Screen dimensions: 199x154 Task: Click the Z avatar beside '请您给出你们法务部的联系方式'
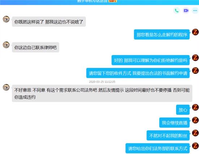[x=195, y=146]
